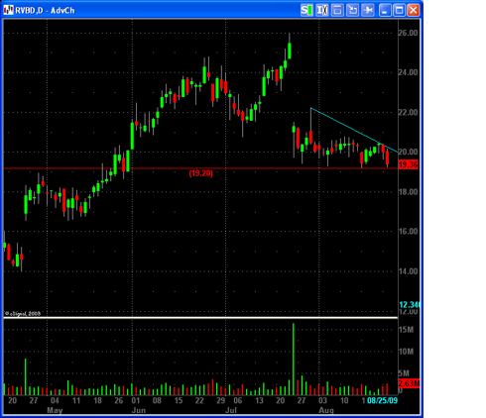Click the '04' date label
Viewport: 486px width, 418px height.
[55, 400]
